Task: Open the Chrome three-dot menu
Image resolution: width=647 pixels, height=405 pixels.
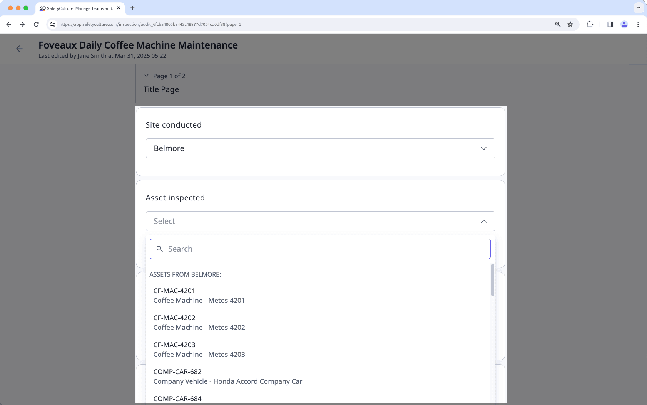Action: 638,24
